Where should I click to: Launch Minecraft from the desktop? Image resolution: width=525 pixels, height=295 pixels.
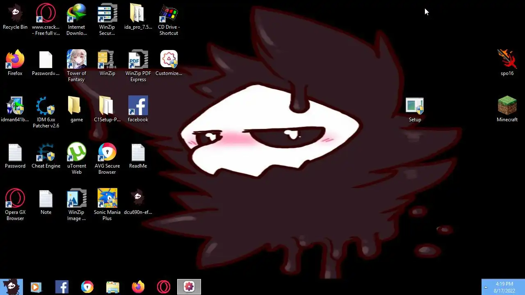tap(507, 109)
